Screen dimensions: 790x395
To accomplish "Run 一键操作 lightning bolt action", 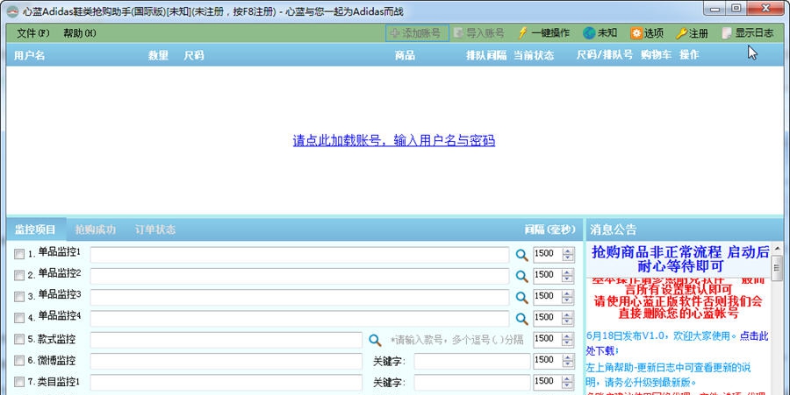I will point(543,33).
